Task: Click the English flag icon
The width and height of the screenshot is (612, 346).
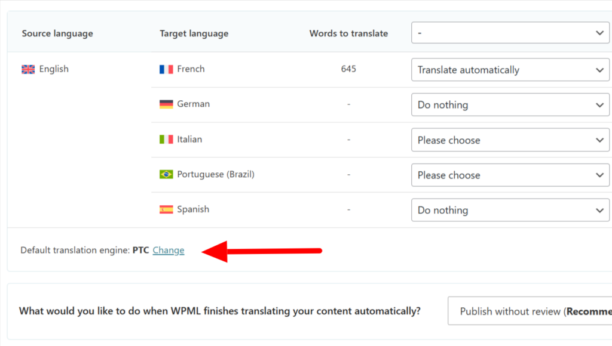Action: coord(27,69)
